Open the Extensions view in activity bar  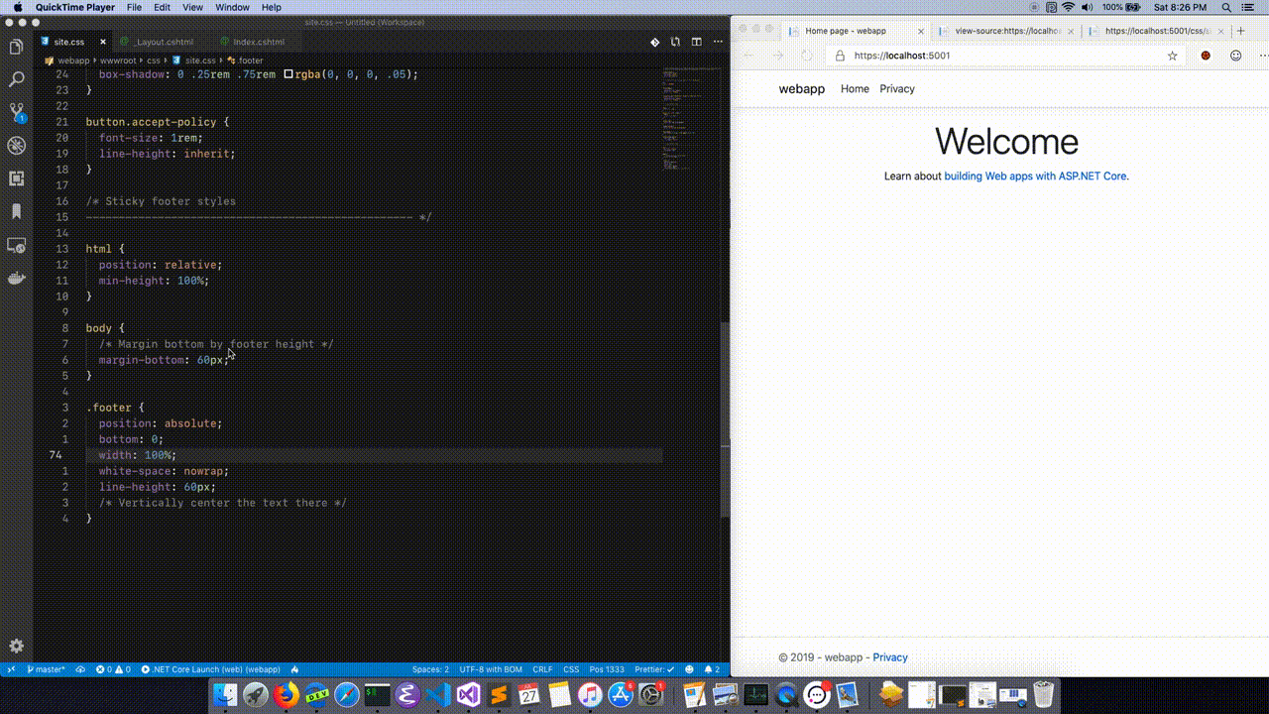16,178
